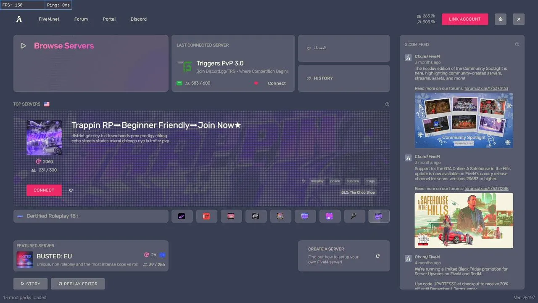Viewport: 538px width, 303px height.
Task: Launch STORY mode
Action: 31,284
